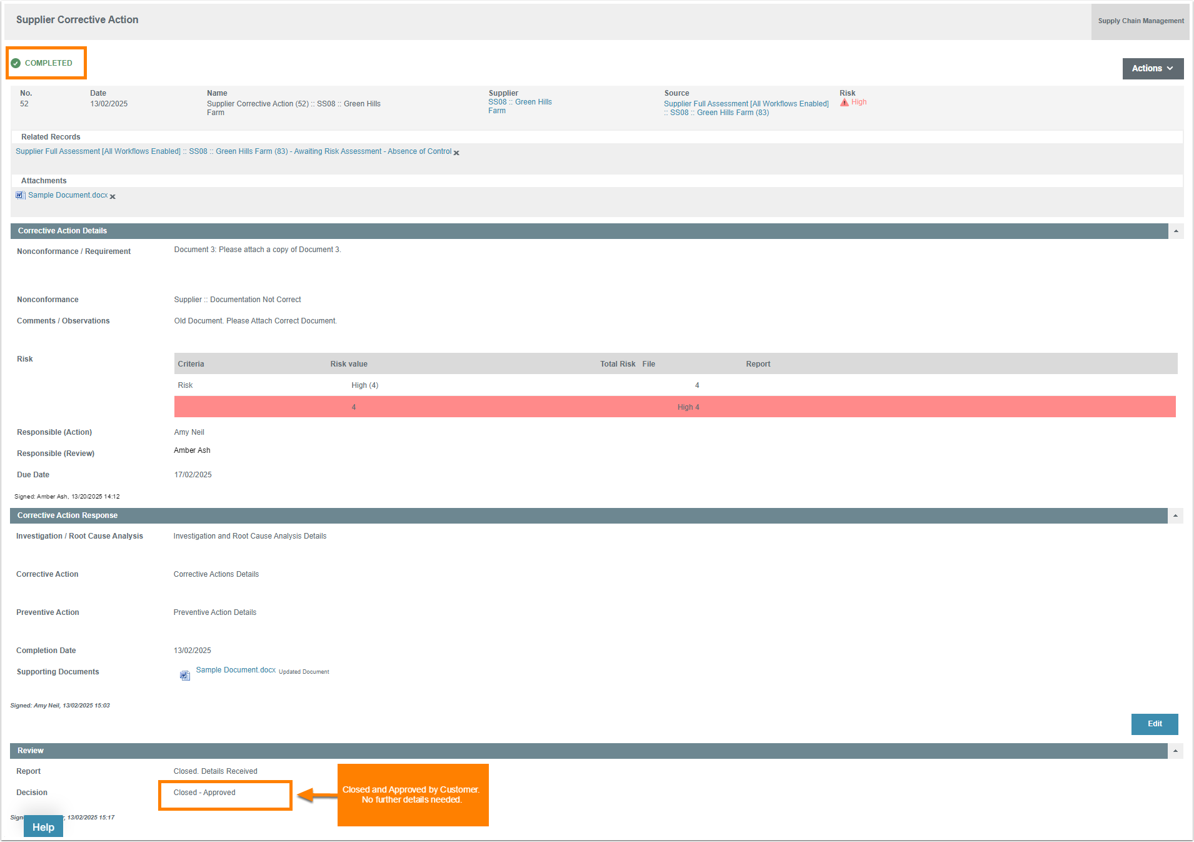Open the related record Awaiting Risk Assessment link

coord(233,151)
